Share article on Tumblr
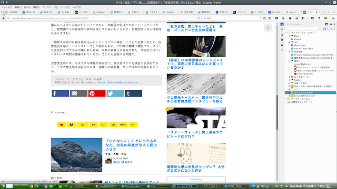This screenshot has width=337, height=189. 133,93
